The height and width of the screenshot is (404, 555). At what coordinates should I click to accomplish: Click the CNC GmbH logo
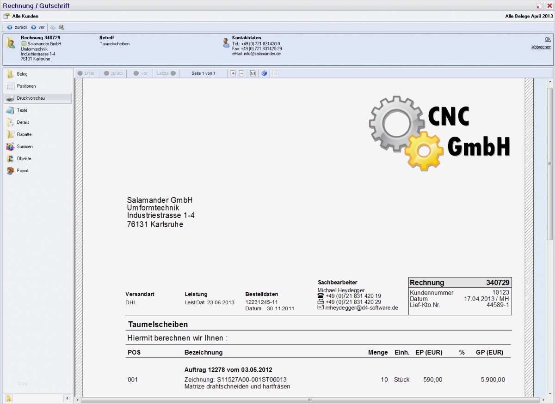point(439,133)
